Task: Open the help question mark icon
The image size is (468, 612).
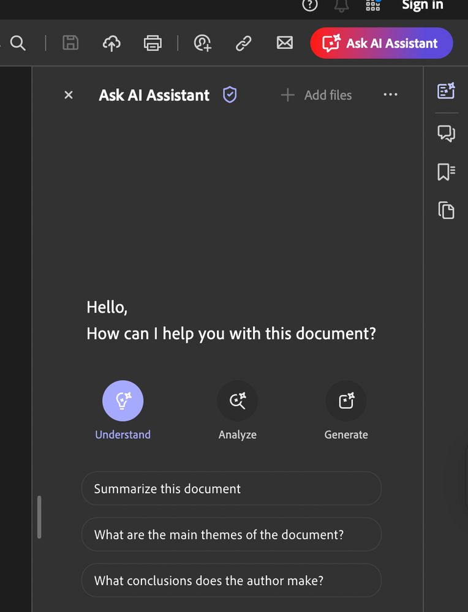Action: [x=310, y=5]
